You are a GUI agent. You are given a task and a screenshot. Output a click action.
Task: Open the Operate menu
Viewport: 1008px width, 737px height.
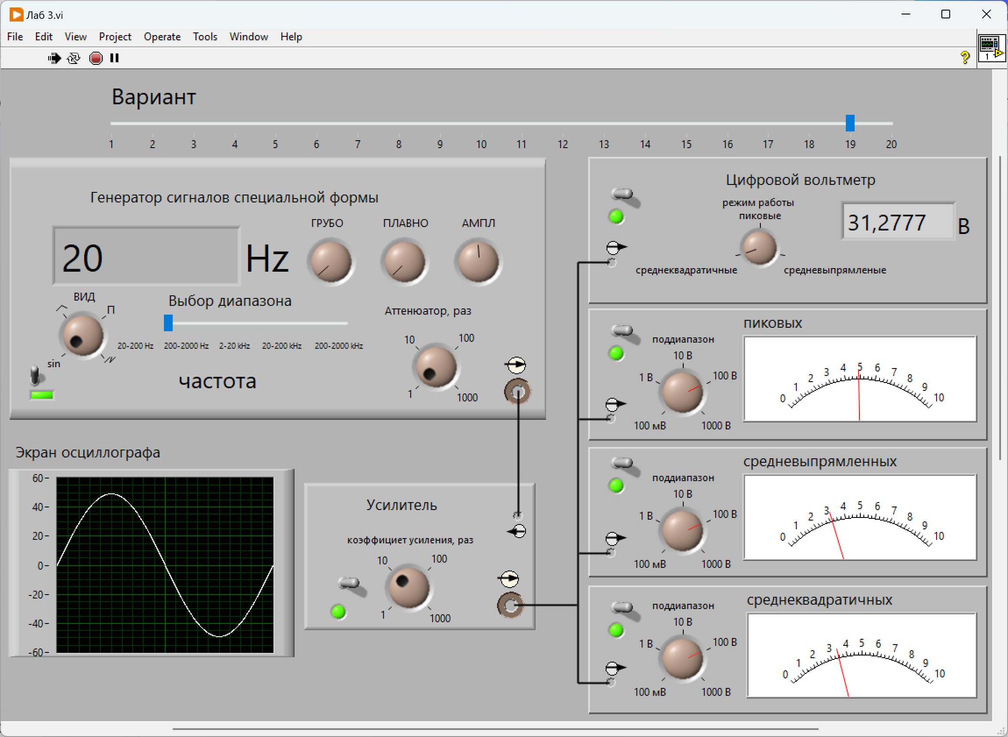tap(162, 36)
